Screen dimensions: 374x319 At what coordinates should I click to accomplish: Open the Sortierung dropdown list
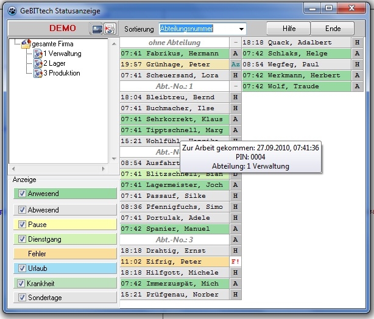242,29
